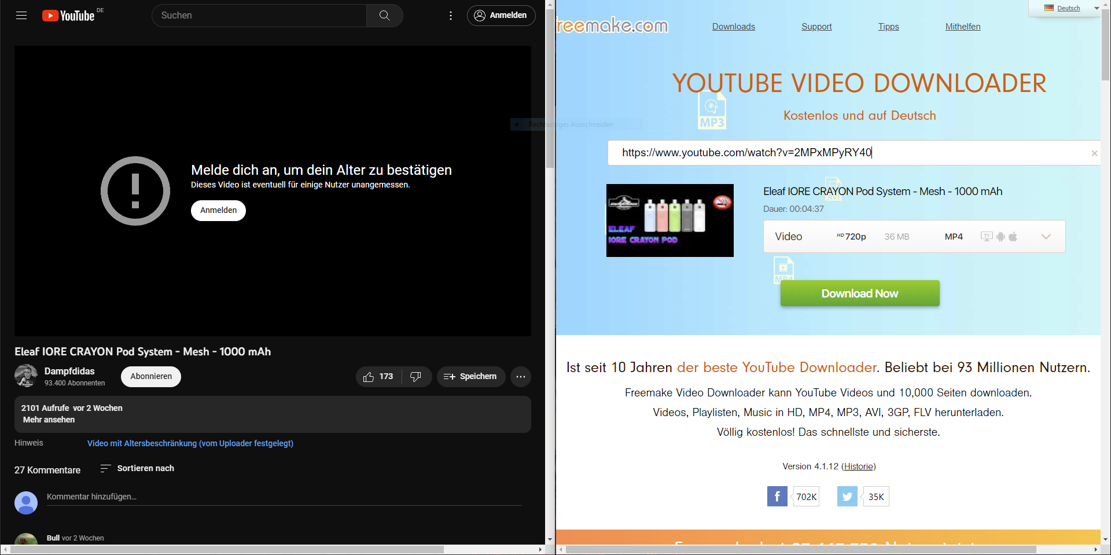Viewport: 1111px width, 555px height.
Task: Click 93.400 Abonnenten subscriber count
Action: 75,383
